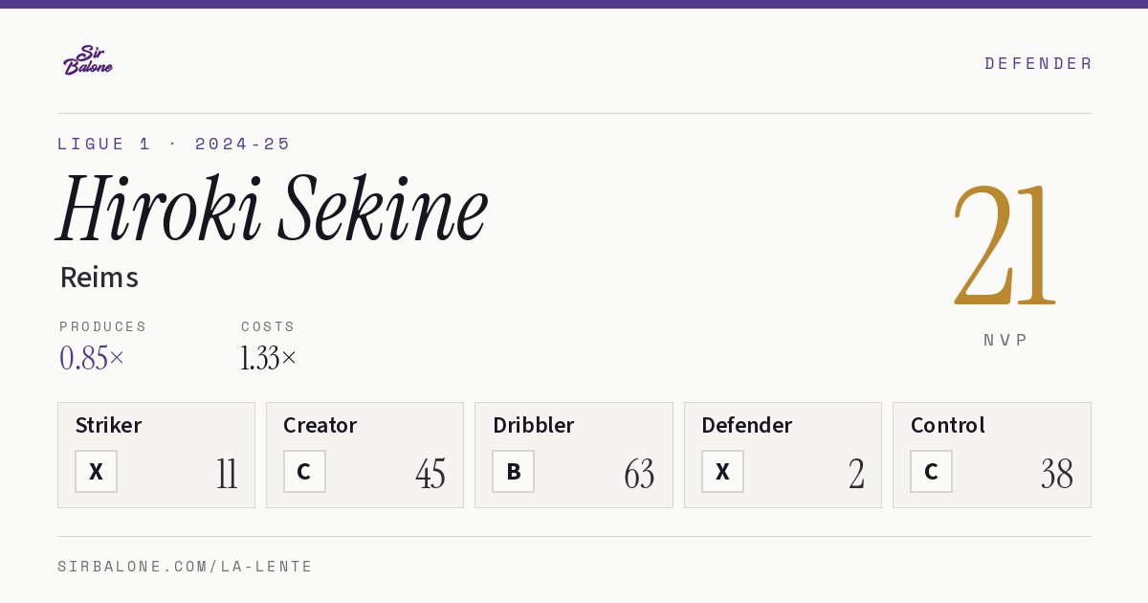Image resolution: width=1148 pixels, height=603 pixels.
Task: Click the X grade badge in Defender card
Action: (x=722, y=472)
